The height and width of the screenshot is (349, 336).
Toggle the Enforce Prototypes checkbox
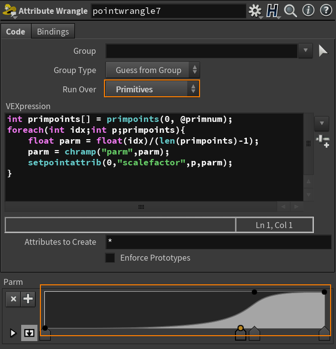110,258
